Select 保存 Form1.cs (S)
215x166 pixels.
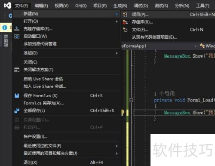pos(67,95)
